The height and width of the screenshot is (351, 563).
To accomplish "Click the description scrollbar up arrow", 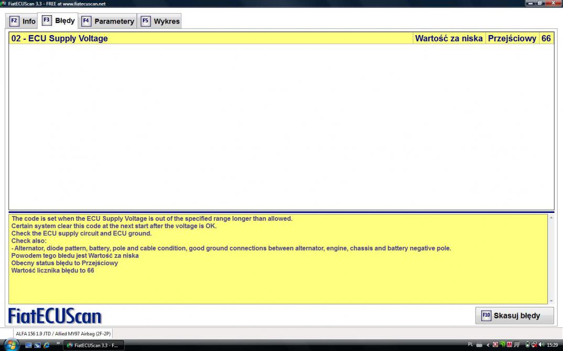I will click(x=551, y=217).
